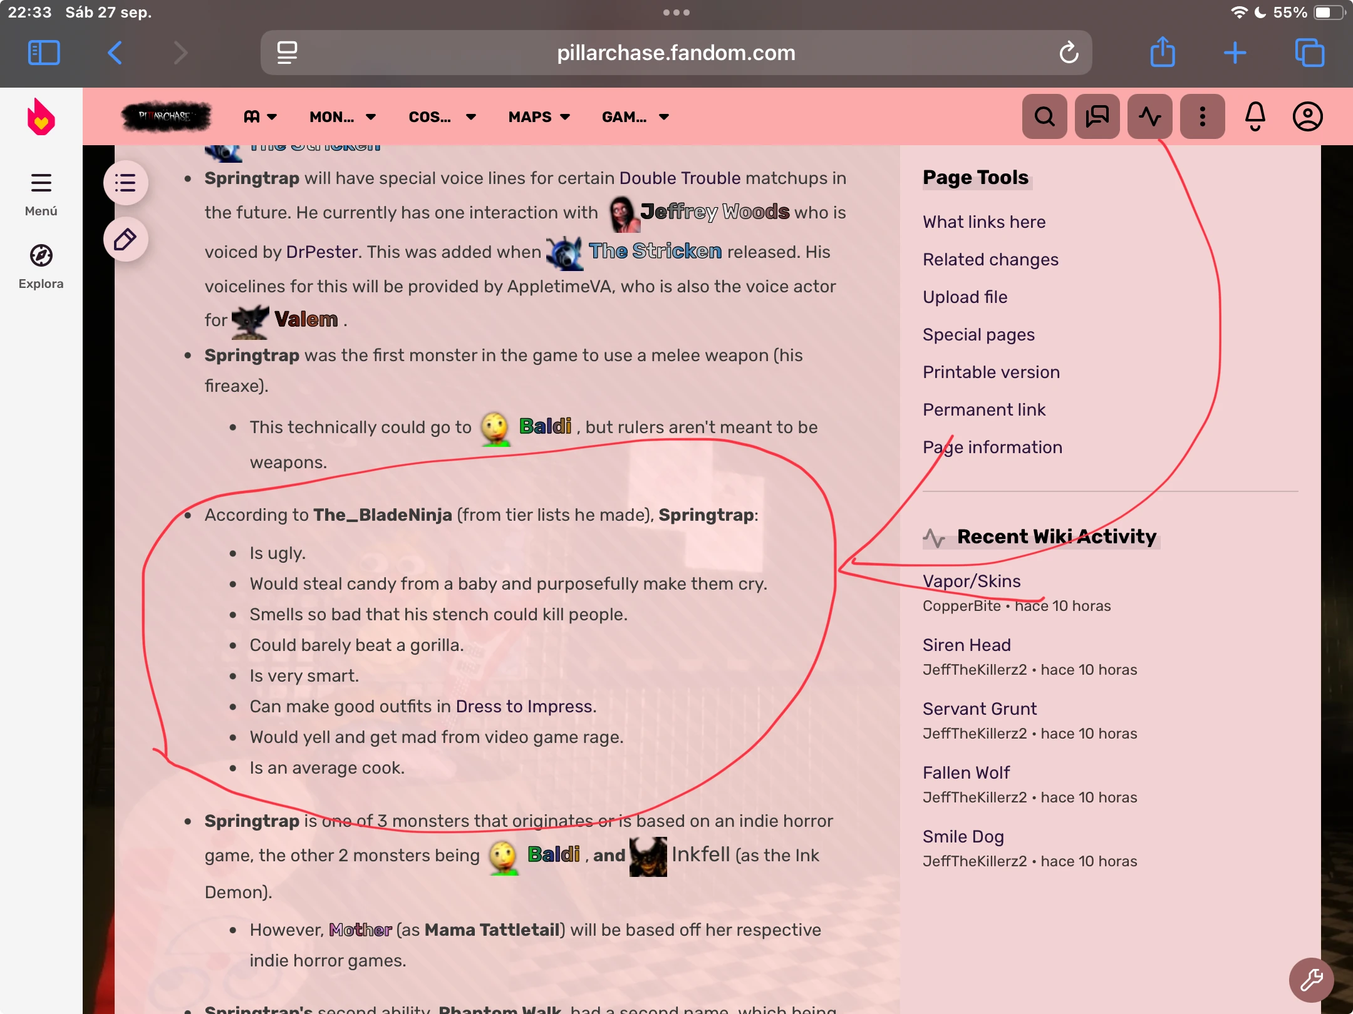This screenshot has width=1353, height=1014.
Task: Click the pencil edit page button
Action: (125, 239)
